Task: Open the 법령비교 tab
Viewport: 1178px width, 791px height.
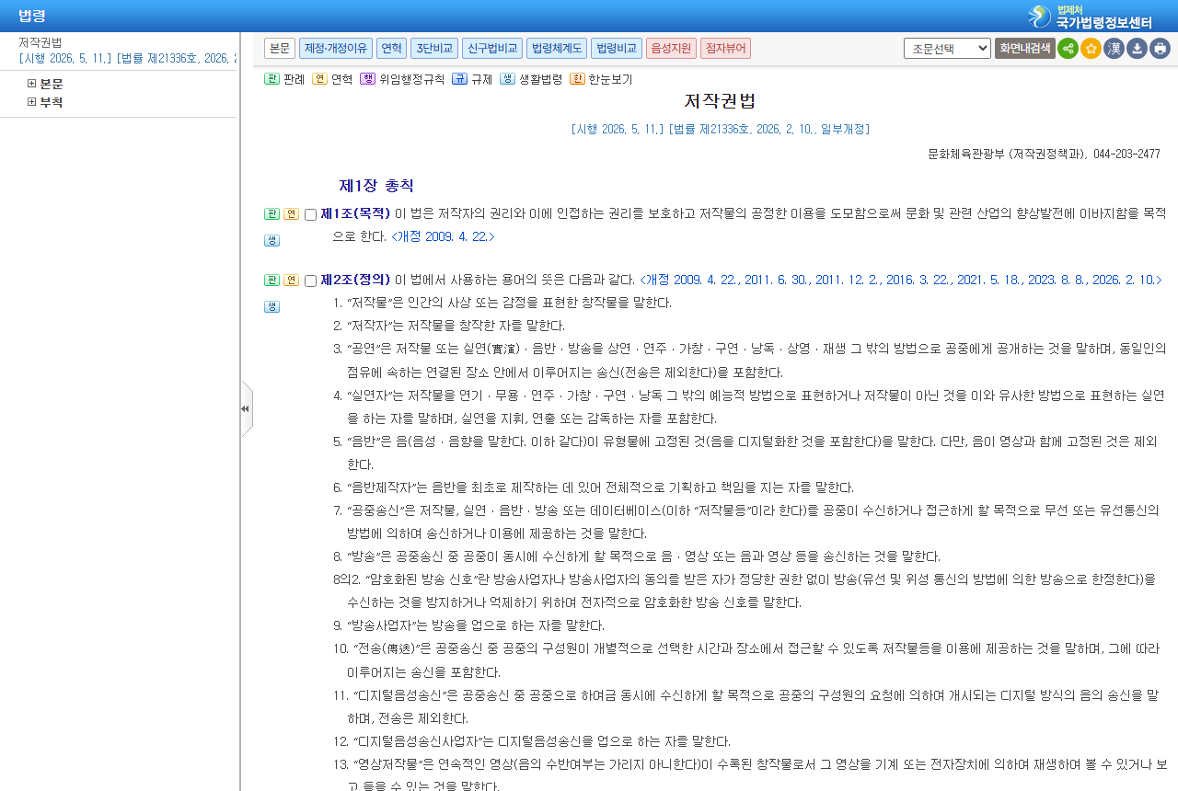Action: pos(617,49)
